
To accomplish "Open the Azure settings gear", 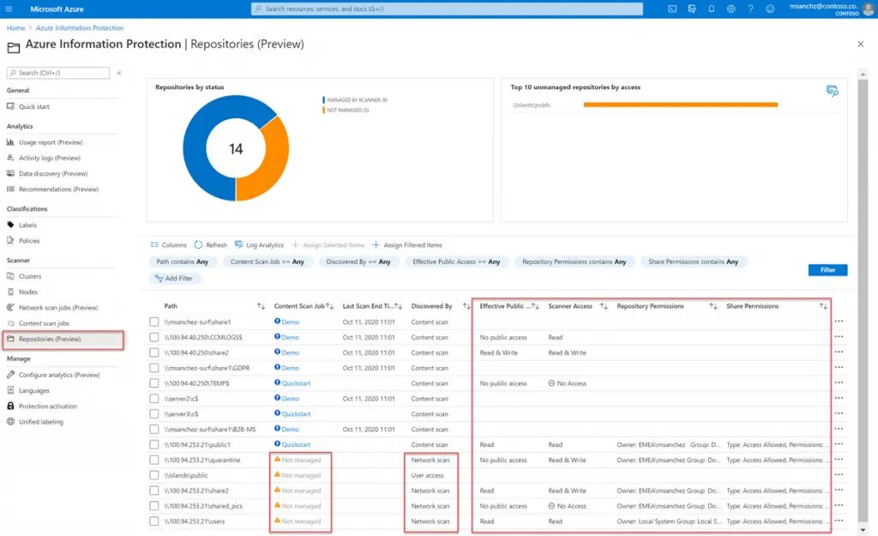I will (x=731, y=9).
